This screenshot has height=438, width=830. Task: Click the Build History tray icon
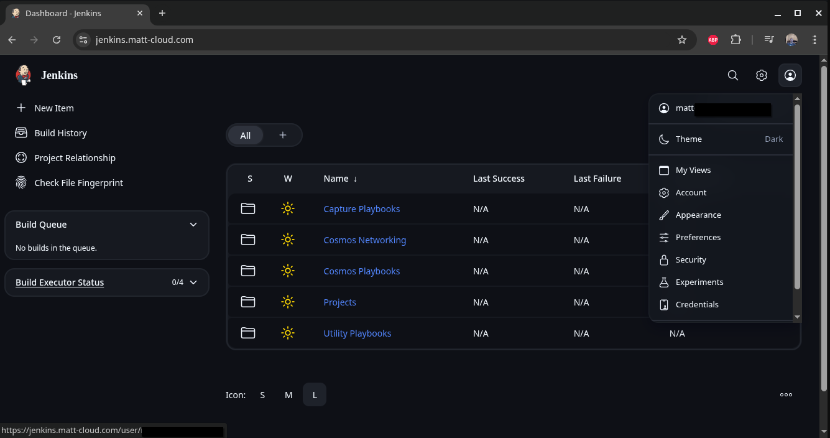21,133
